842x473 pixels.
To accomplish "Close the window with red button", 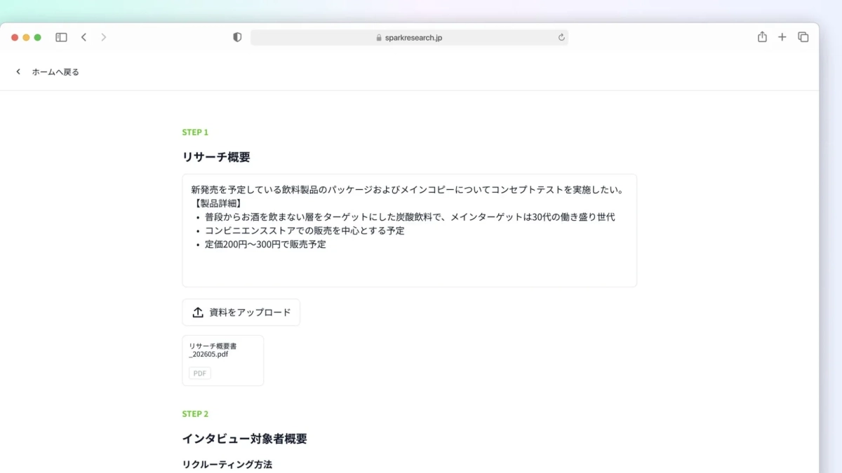I will click(15, 38).
